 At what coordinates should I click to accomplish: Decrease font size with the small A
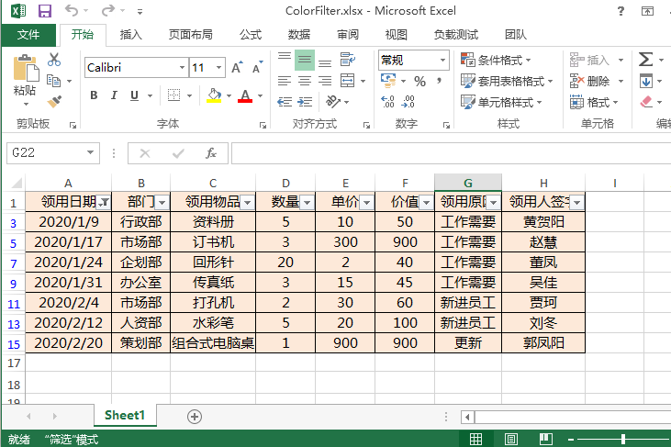[258, 67]
